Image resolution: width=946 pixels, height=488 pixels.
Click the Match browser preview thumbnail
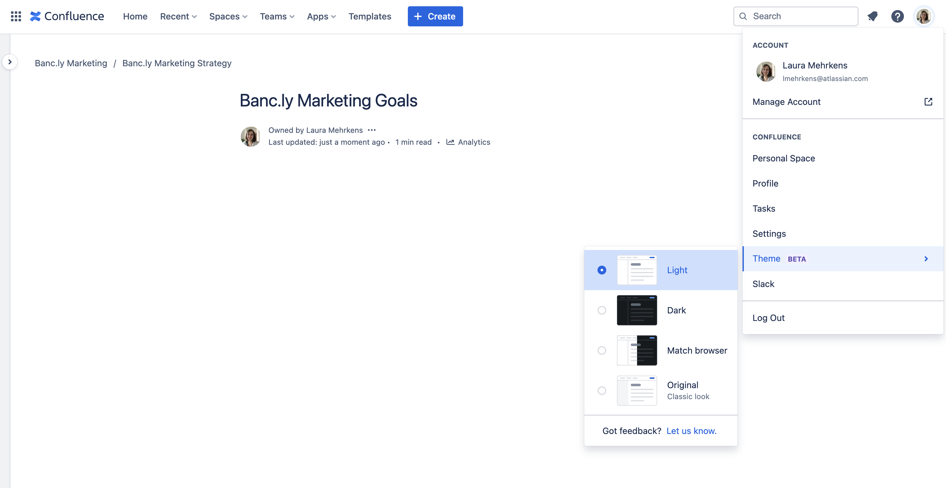point(636,350)
